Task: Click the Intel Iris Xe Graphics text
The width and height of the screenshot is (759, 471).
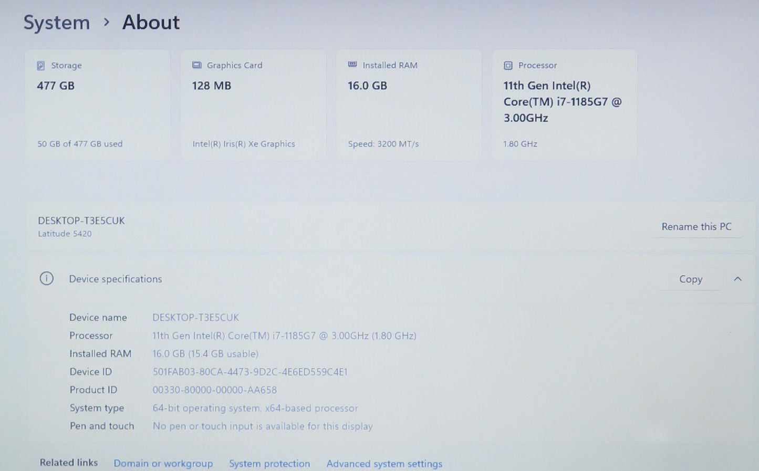Action: click(x=244, y=144)
